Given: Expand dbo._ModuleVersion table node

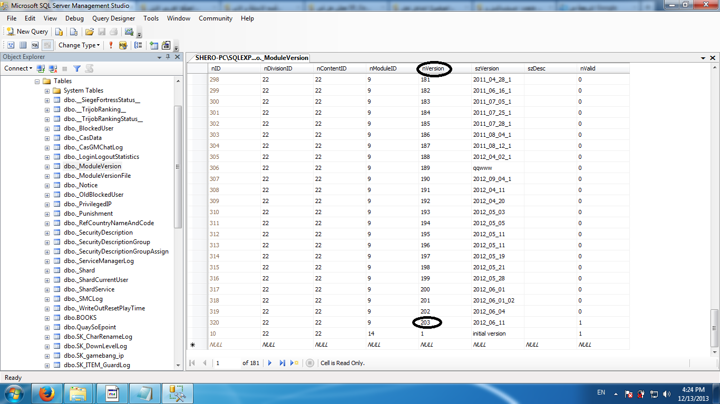Looking at the screenshot, I should coord(47,167).
